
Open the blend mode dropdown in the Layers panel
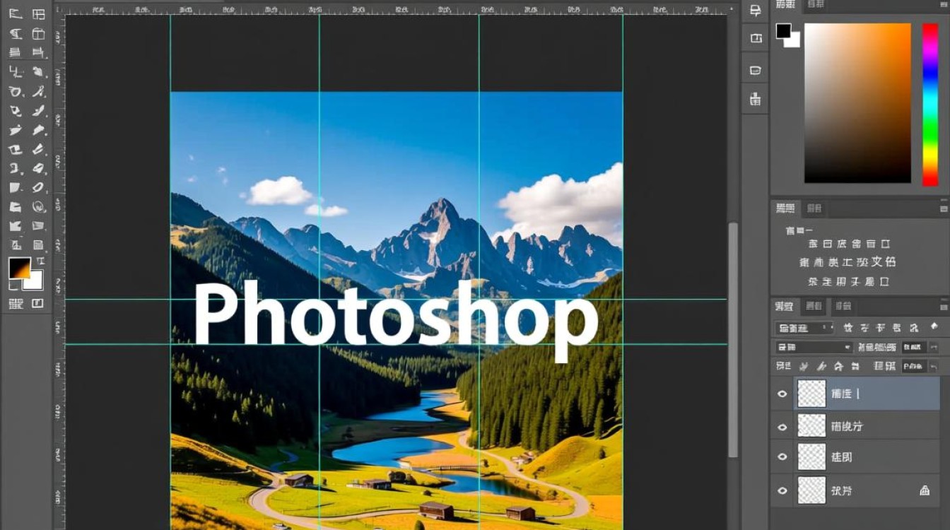(x=814, y=347)
